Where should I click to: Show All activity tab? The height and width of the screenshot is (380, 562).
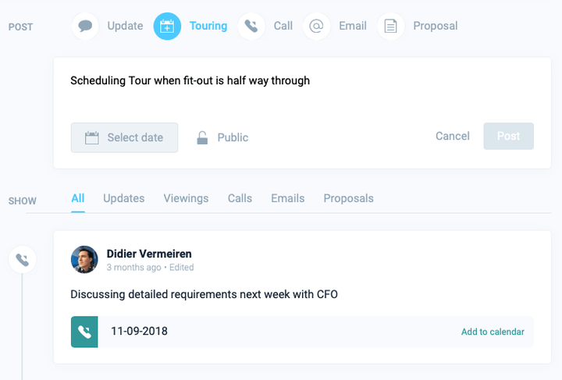coord(77,198)
